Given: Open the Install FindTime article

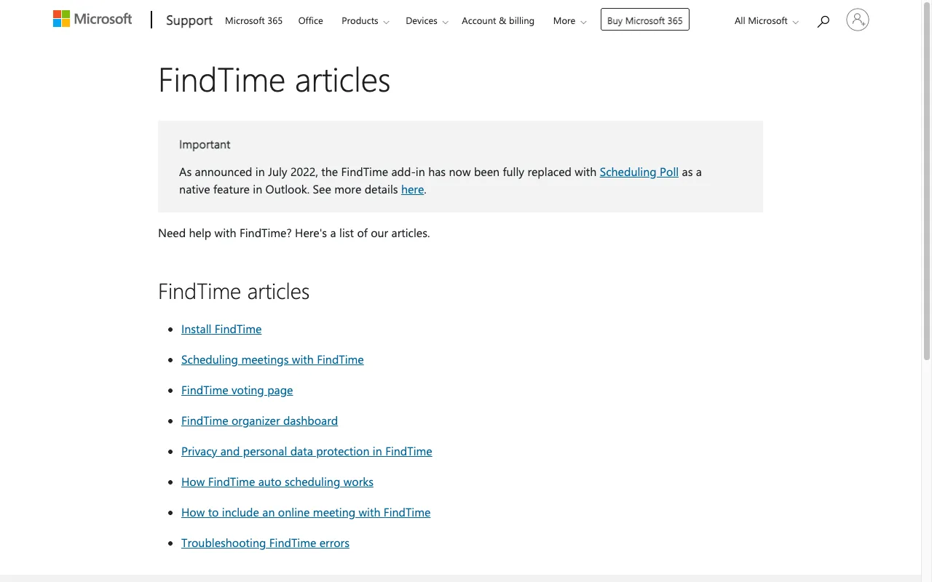Looking at the screenshot, I should tap(221, 329).
